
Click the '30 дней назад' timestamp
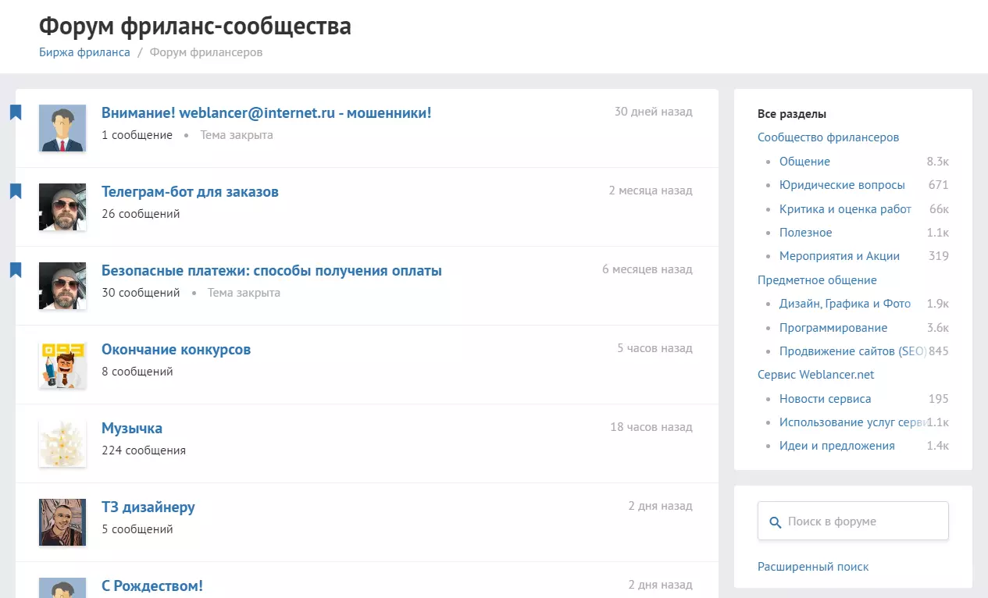pyautogui.click(x=653, y=112)
